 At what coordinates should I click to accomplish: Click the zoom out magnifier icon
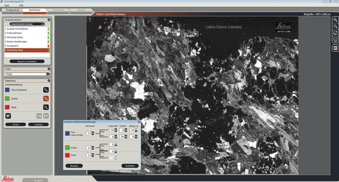click(335, 26)
